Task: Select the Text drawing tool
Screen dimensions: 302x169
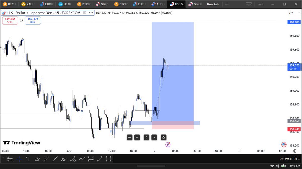Action: [28, 159]
